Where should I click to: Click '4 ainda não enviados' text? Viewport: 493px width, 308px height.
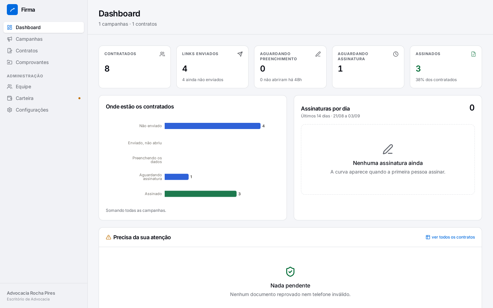pyautogui.click(x=203, y=80)
